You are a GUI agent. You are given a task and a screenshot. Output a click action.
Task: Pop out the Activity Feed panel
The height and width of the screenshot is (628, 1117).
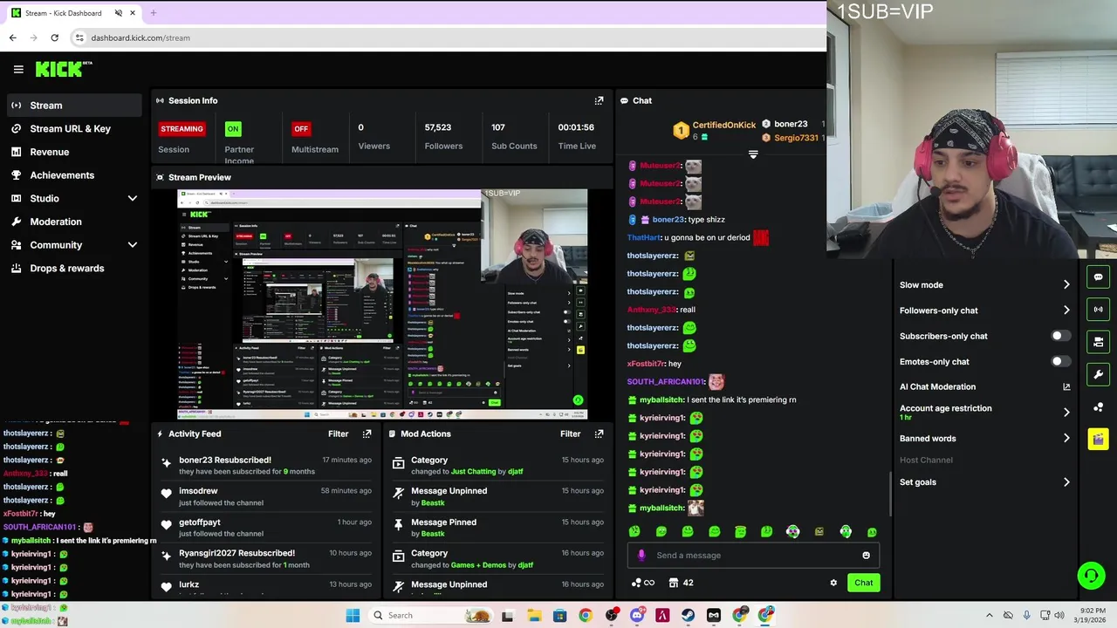[367, 433]
